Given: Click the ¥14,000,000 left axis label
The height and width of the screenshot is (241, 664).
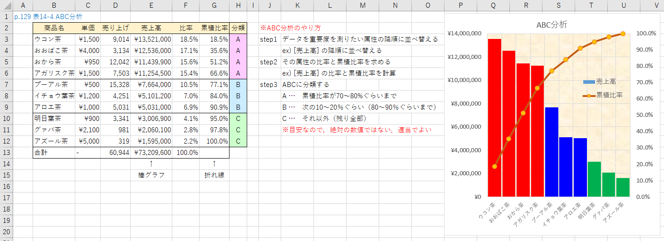Looking at the screenshot, I should pos(464,34).
